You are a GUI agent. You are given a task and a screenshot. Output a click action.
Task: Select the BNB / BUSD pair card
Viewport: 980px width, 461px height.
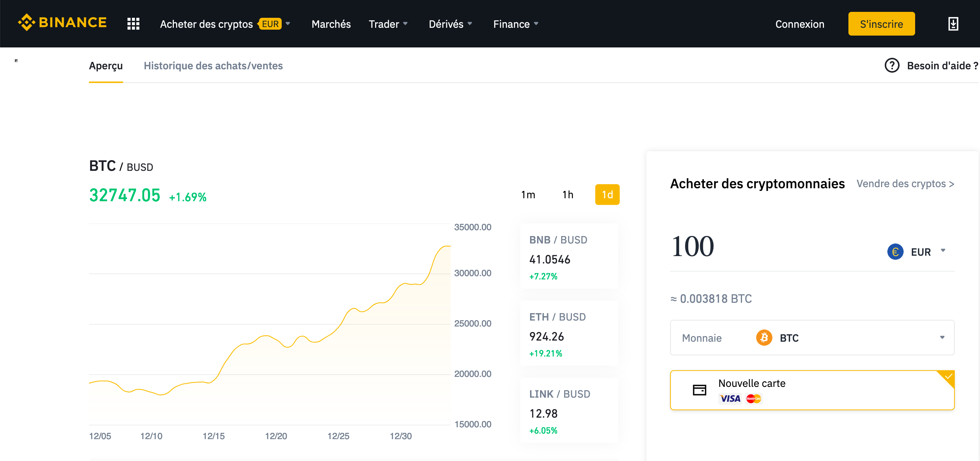(569, 256)
